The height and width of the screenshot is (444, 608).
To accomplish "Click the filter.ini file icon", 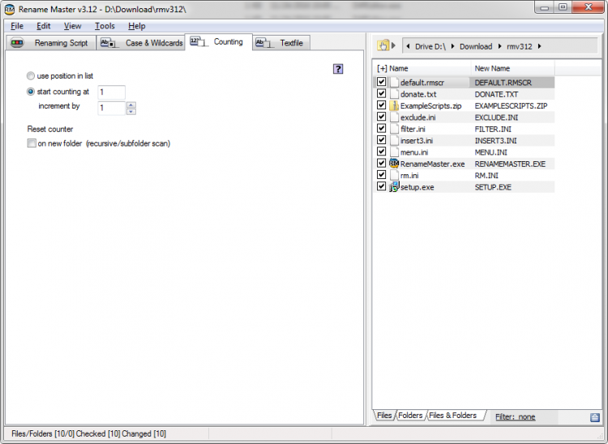I will pyautogui.click(x=394, y=129).
